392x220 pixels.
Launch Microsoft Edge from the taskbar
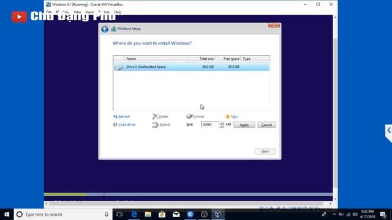pos(134,215)
